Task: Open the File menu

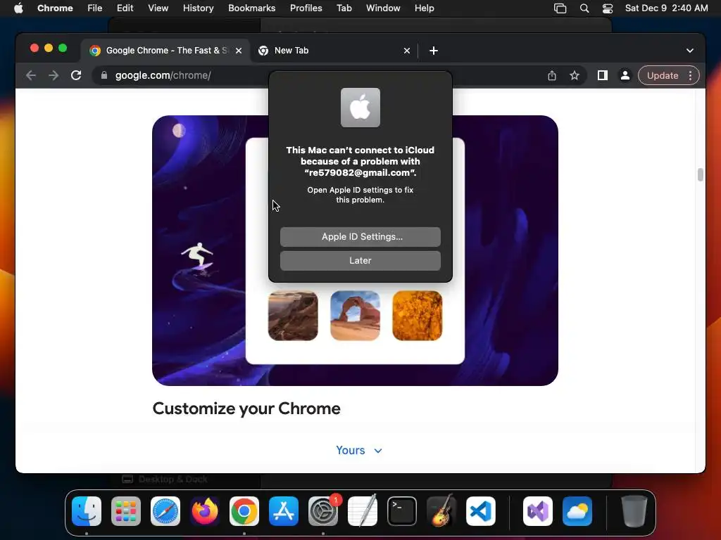Action: click(95, 8)
